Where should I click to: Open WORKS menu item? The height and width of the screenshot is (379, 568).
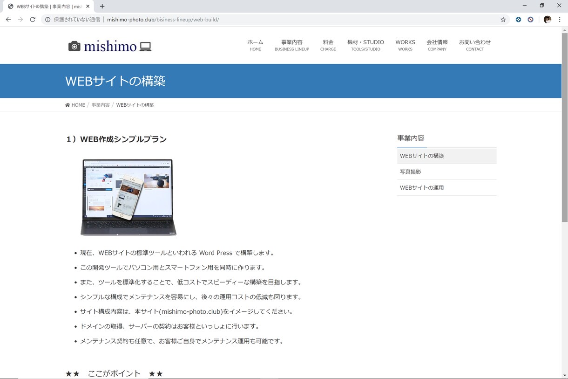pyautogui.click(x=405, y=45)
